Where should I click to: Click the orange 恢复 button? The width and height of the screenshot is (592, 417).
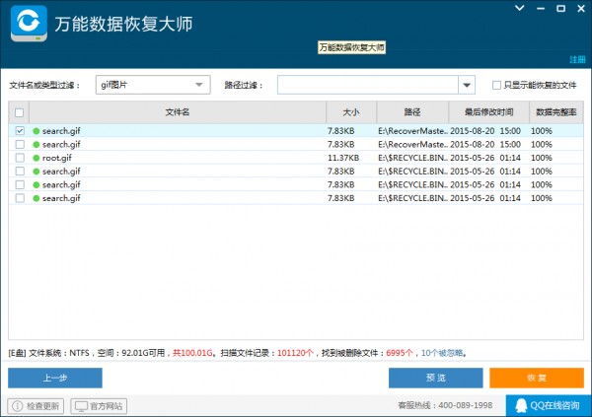point(536,378)
